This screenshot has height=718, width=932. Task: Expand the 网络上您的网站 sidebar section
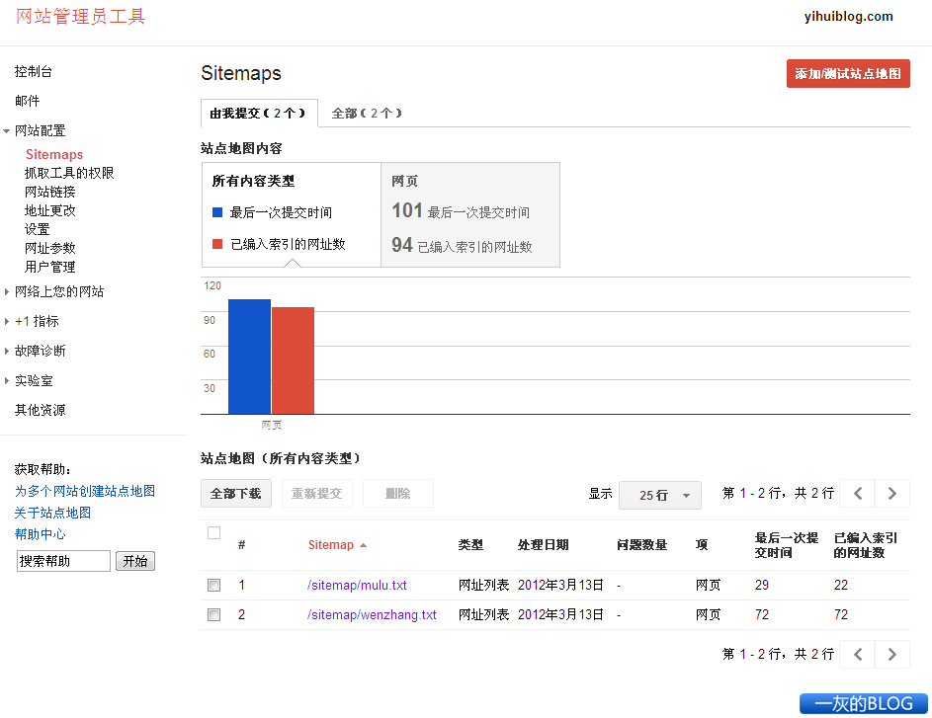[x=61, y=292]
